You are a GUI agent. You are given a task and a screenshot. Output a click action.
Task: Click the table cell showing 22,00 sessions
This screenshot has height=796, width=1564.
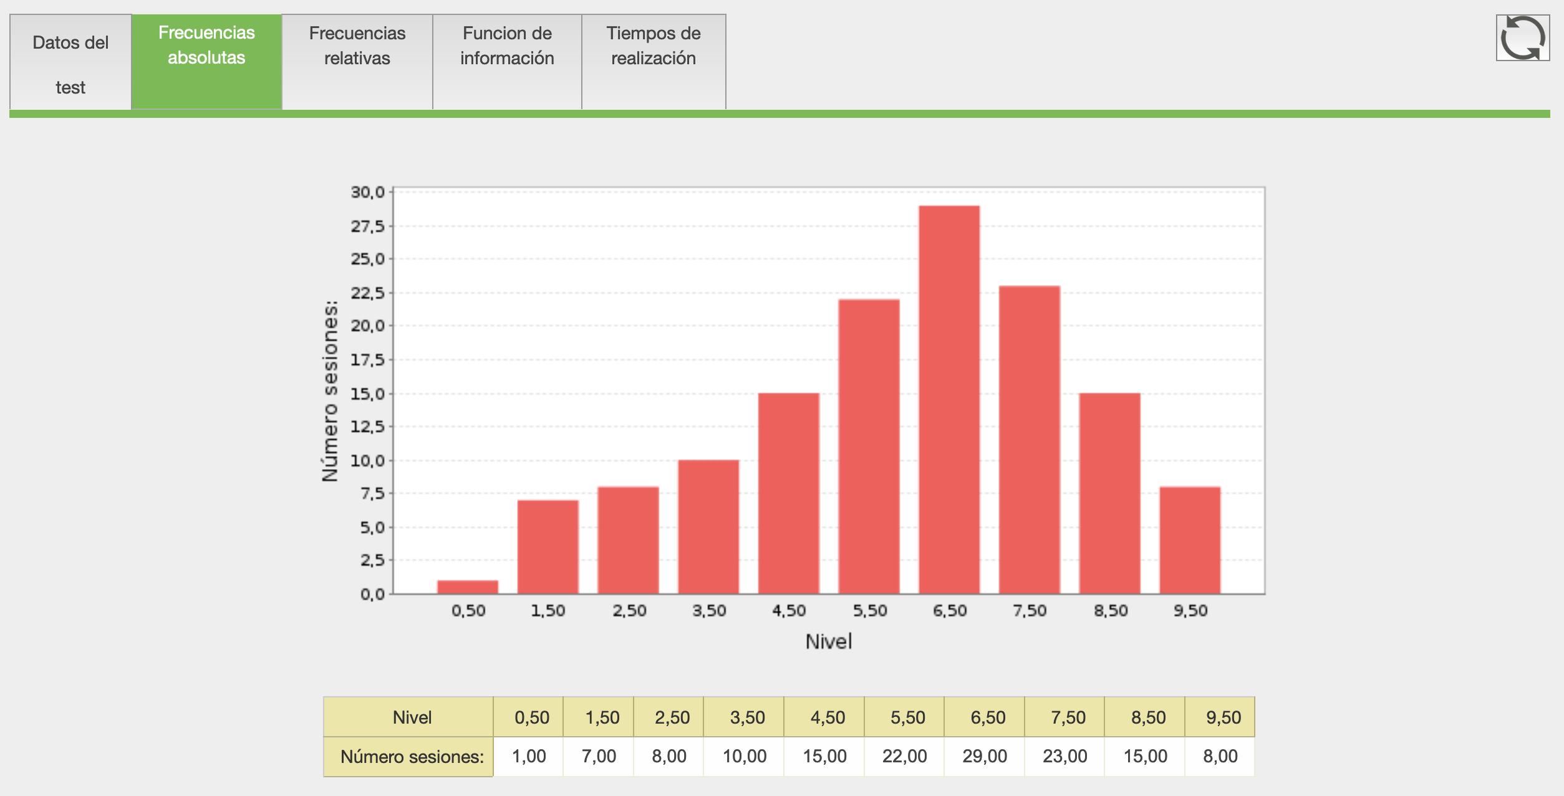coord(904,756)
